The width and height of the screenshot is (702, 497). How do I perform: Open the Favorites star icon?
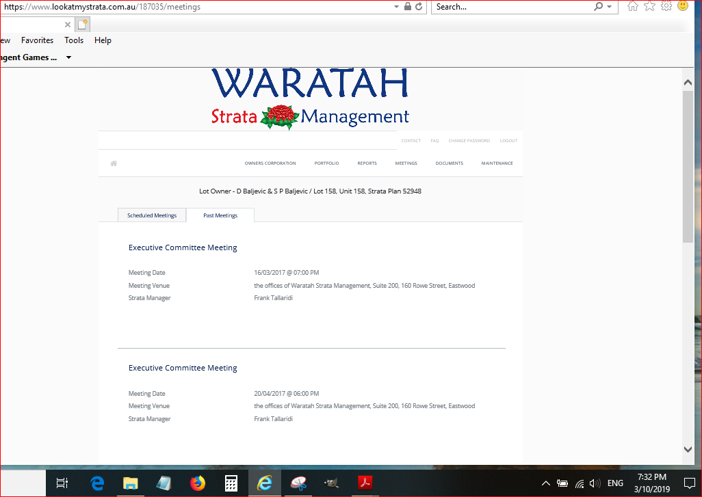[x=649, y=6]
